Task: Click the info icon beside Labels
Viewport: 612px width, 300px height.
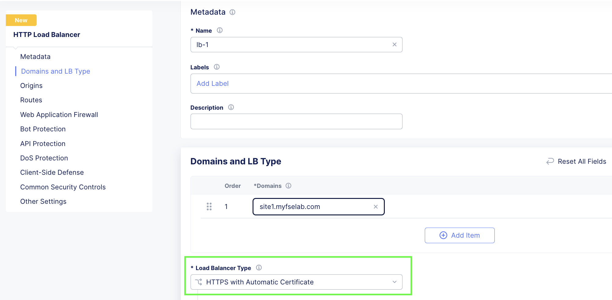Action: click(x=217, y=67)
